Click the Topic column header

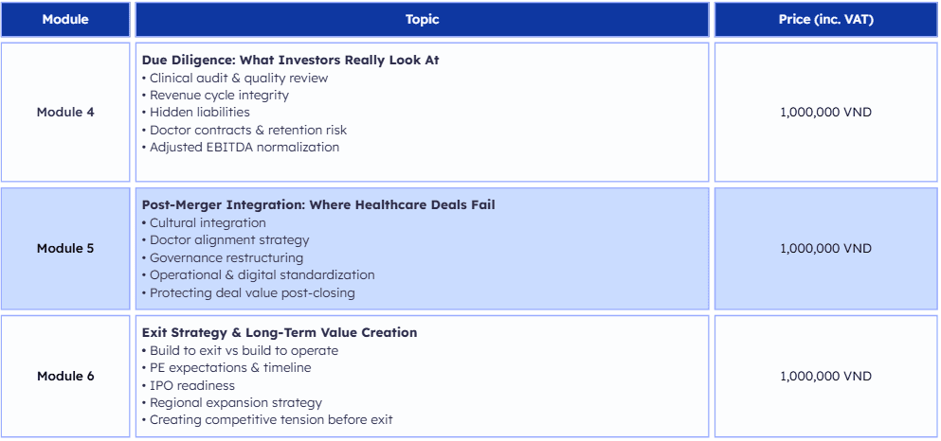click(422, 19)
